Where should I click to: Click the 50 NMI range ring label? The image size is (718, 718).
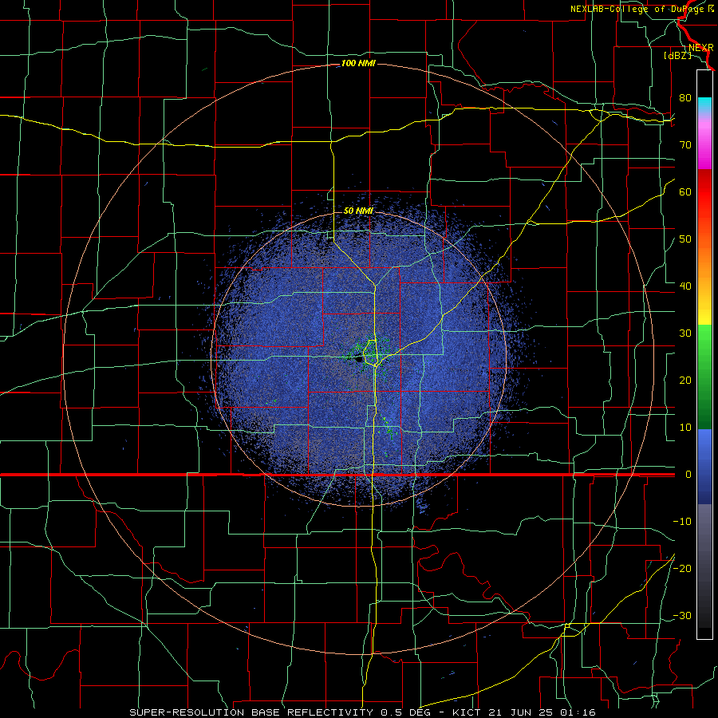(358, 211)
